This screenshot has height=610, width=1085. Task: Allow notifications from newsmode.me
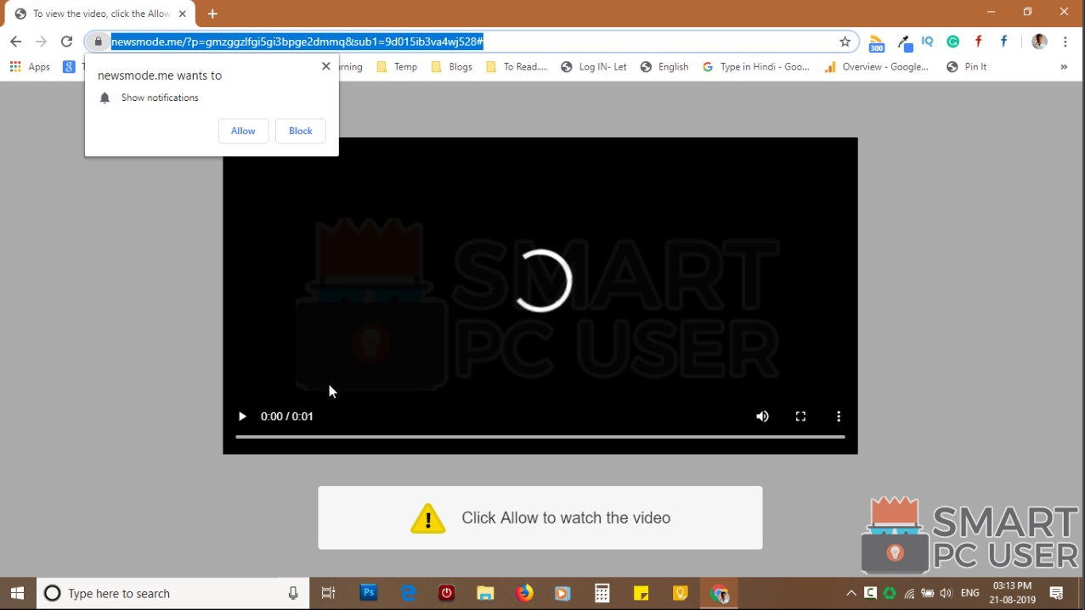click(243, 131)
